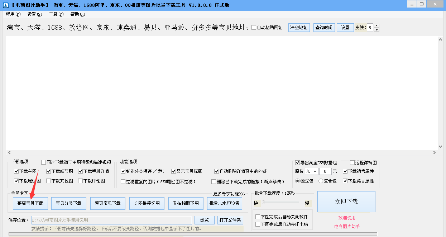This screenshot has height=237, width=446.
Task: Enable 过滤重复的图片 option
Action: [123, 181]
